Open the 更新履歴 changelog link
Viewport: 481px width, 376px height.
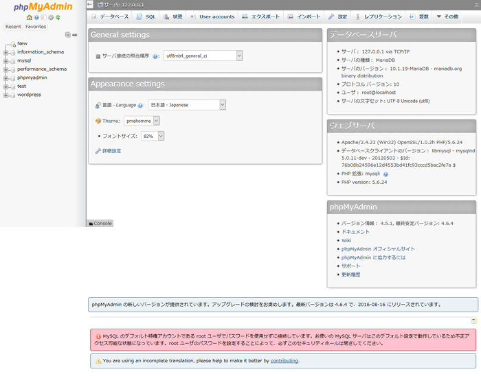tap(350, 274)
